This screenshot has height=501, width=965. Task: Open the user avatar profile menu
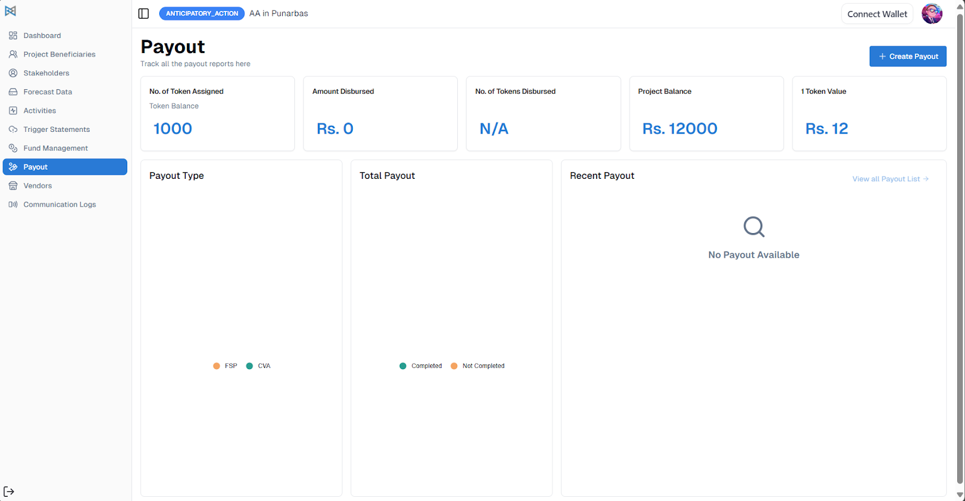[x=932, y=13]
